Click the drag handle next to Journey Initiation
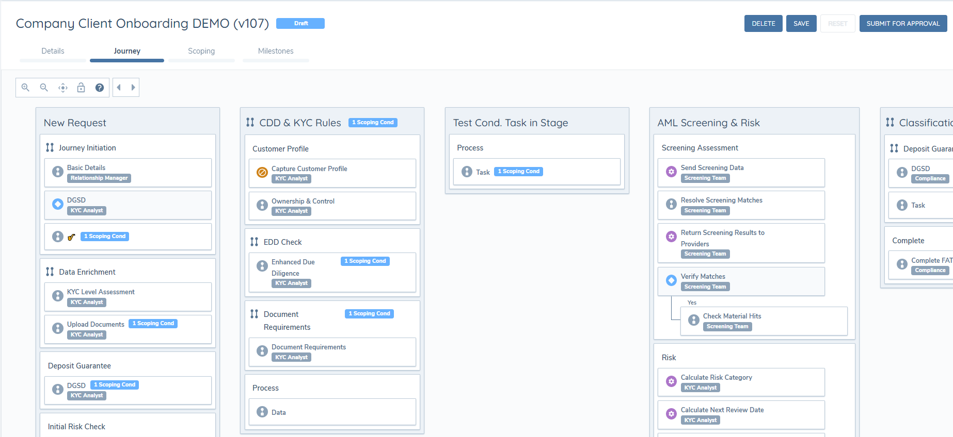Screen dimensions: 953x437 [50, 147]
